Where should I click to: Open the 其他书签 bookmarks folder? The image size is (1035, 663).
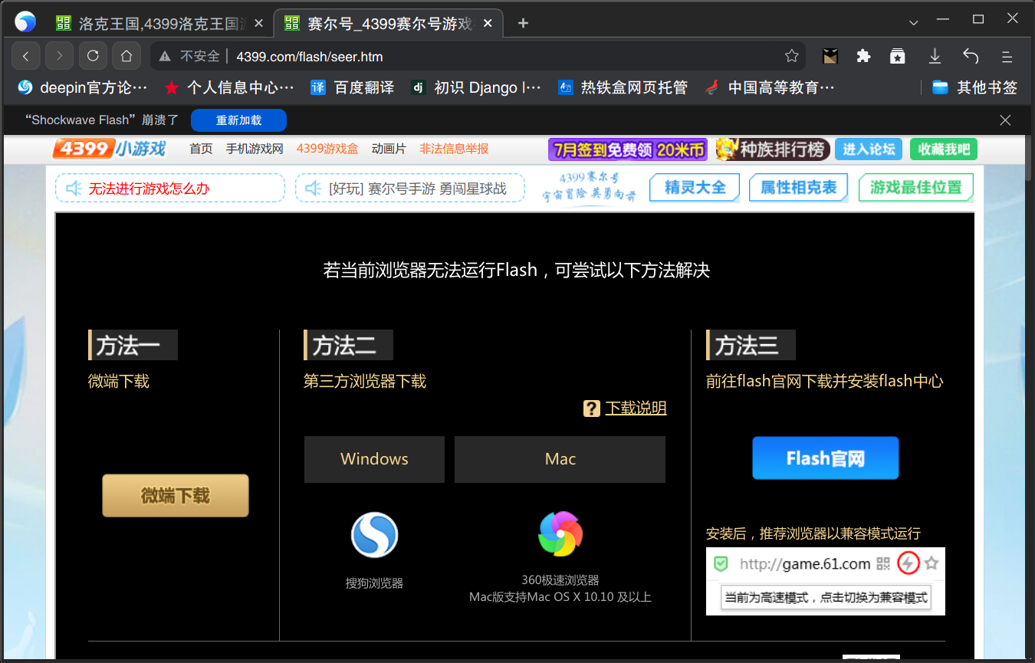[x=974, y=87]
